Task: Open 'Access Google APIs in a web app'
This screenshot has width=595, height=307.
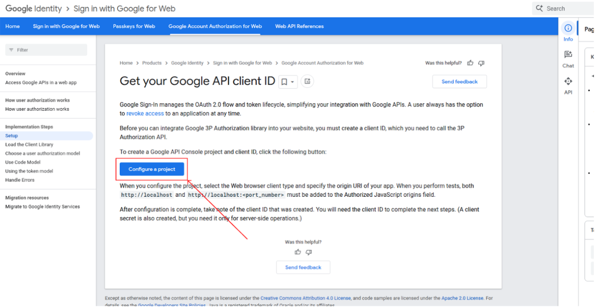Action: tap(41, 82)
